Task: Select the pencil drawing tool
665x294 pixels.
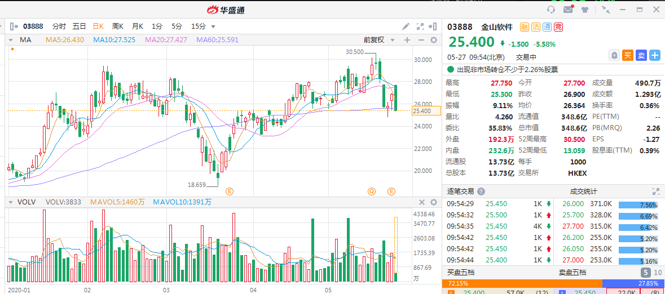Action: click(x=406, y=26)
